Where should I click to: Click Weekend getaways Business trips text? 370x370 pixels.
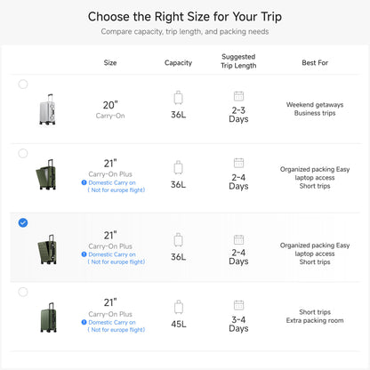pos(315,109)
